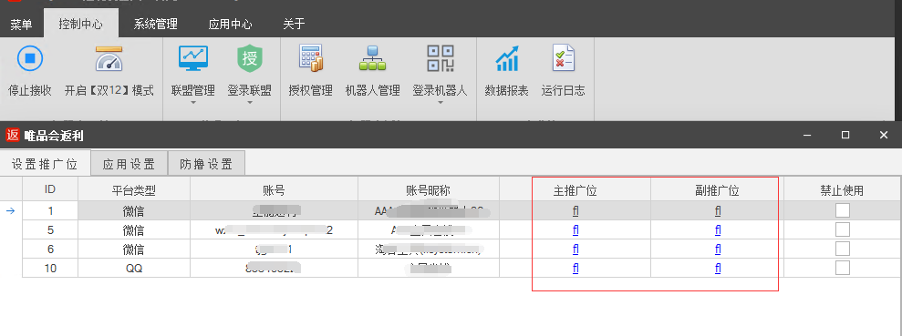
Task: Click the 停止接收 stop icon
Action: coord(30,58)
